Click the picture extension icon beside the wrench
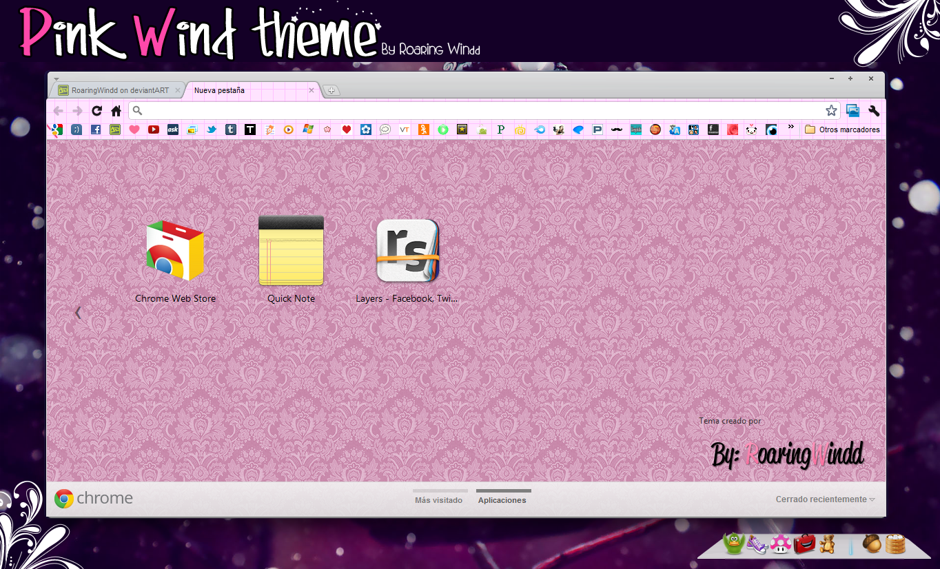Screen dimensions: 940x569 pos(853,111)
